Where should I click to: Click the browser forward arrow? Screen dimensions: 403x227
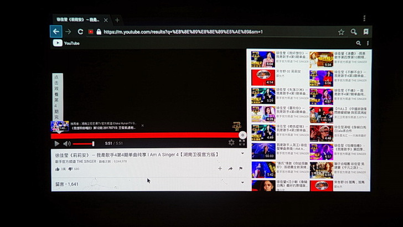(68, 32)
